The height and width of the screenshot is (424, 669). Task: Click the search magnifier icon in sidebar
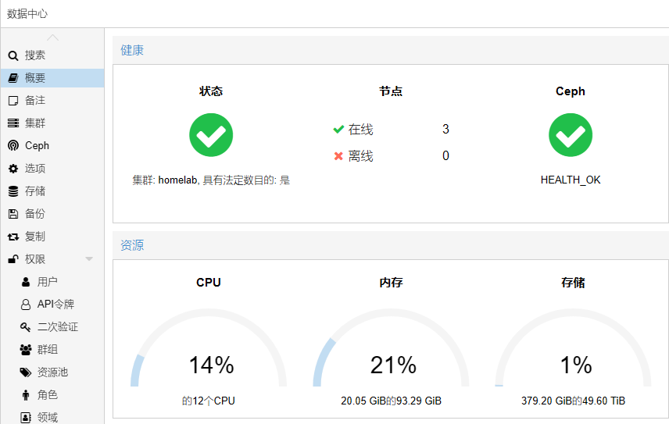[x=13, y=55]
